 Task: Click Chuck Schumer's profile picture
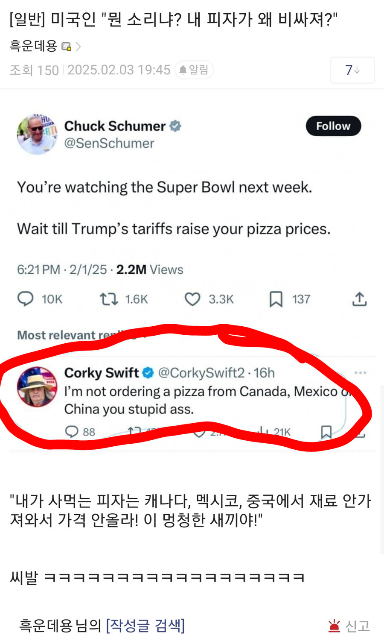37,134
